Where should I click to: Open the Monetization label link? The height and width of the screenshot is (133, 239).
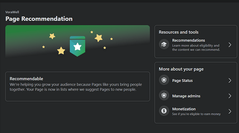(x=184, y=109)
